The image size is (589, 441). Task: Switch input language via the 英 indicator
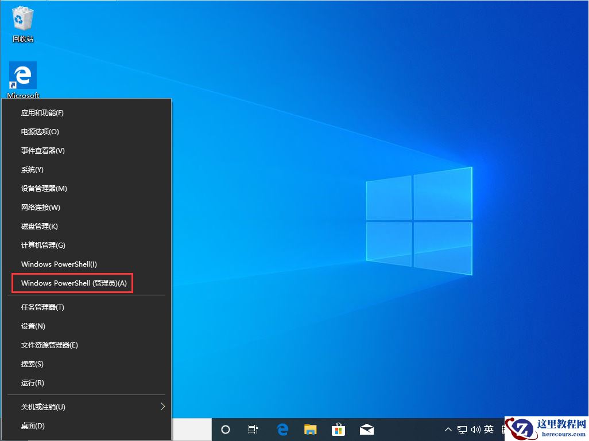(x=489, y=429)
